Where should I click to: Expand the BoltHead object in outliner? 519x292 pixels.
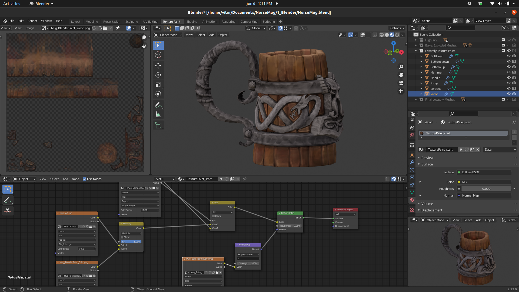[421, 56]
